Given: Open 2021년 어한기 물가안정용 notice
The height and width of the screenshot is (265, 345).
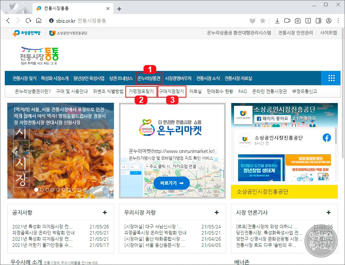Looking at the screenshot, I should coord(42,245).
